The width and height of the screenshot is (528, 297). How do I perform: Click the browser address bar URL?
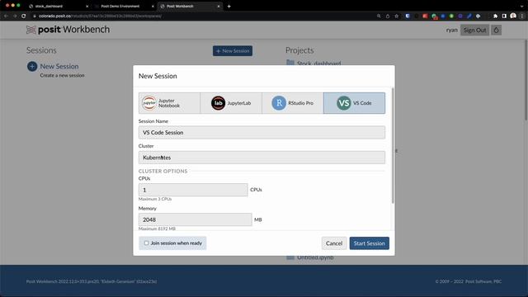pyautogui.click(x=100, y=16)
